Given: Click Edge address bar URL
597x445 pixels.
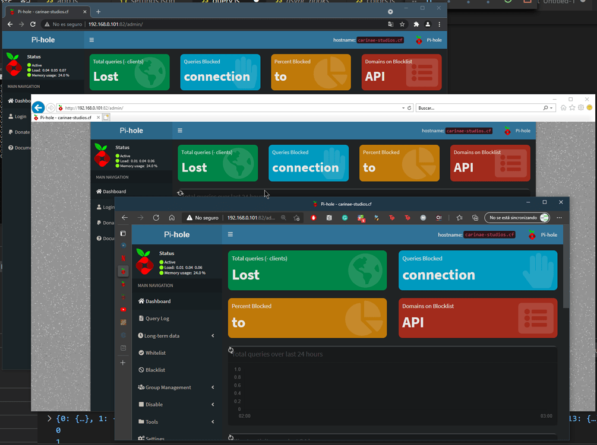Looking at the screenshot, I should 251,218.
